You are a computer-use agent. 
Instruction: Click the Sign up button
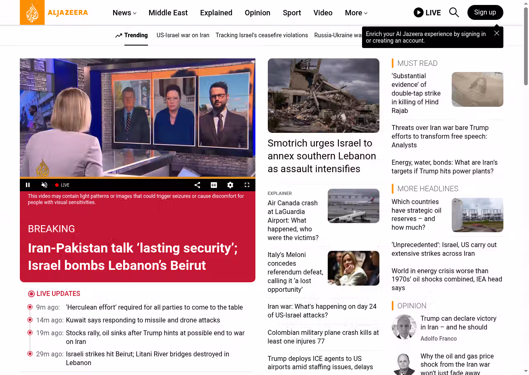485,12
